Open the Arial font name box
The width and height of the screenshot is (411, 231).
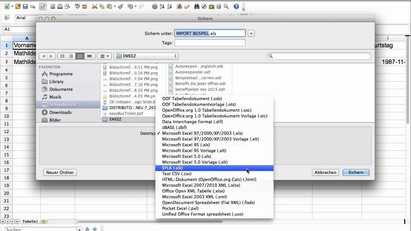click(25, 18)
